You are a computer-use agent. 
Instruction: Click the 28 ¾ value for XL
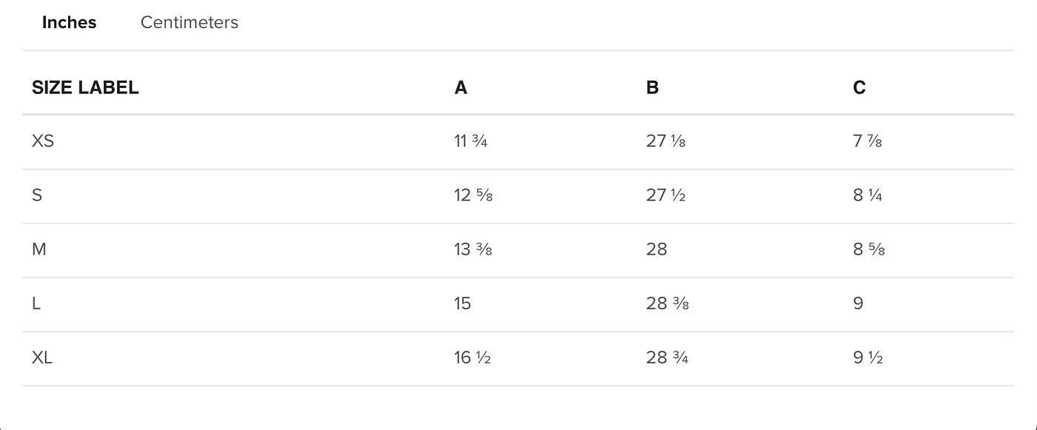pyautogui.click(x=667, y=357)
